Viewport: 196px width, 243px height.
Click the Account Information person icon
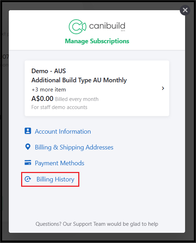coord(28,131)
